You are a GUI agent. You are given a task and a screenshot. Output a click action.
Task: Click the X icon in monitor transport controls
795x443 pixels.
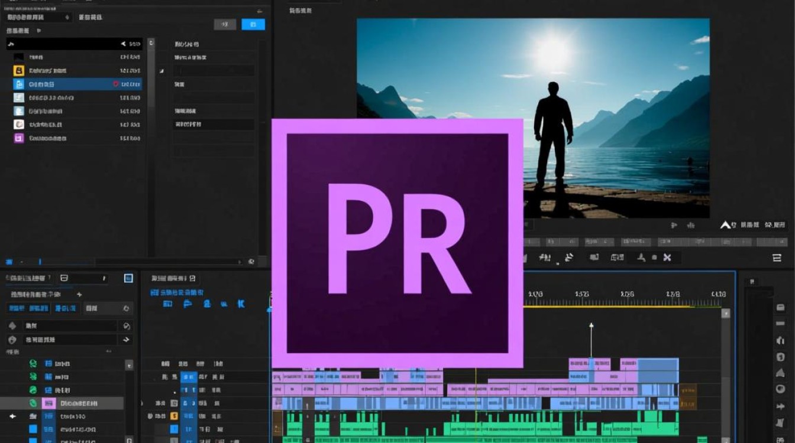tap(667, 257)
